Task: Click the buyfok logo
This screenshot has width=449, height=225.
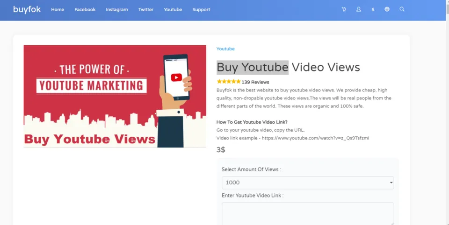Action: pos(27,9)
